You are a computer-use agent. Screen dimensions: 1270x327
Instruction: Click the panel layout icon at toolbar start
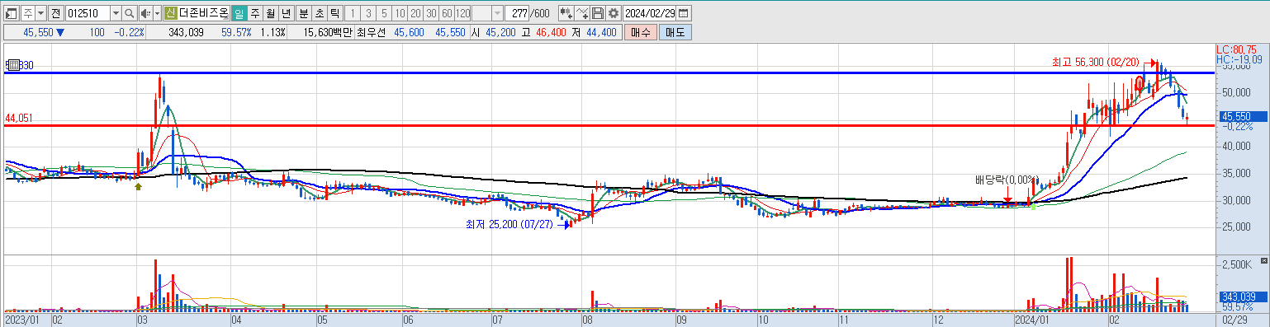click(x=12, y=13)
